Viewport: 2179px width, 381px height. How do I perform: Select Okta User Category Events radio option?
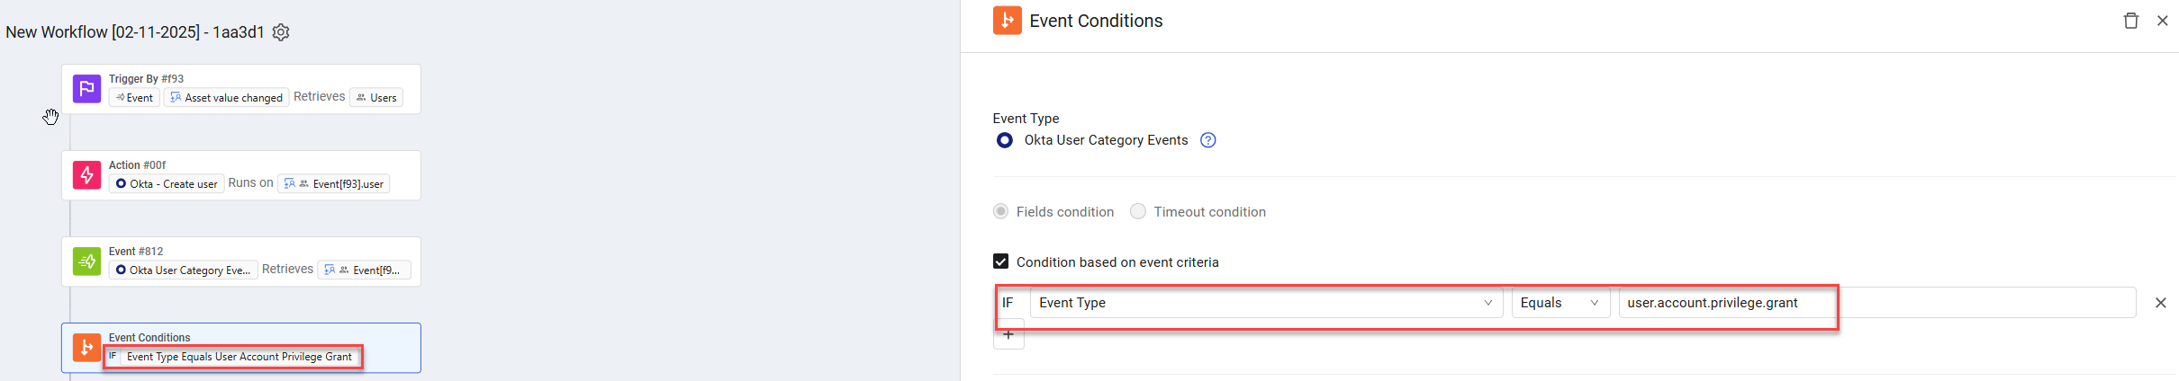(x=1005, y=140)
